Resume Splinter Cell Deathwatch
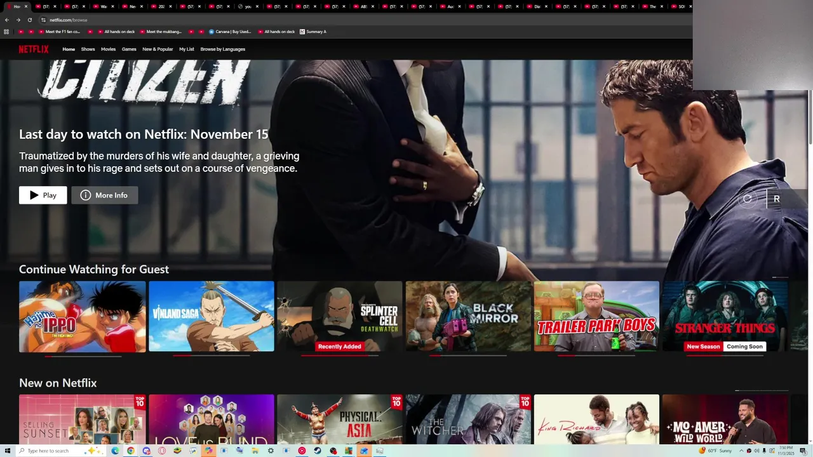This screenshot has width=813, height=457. (x=340, y=317)
